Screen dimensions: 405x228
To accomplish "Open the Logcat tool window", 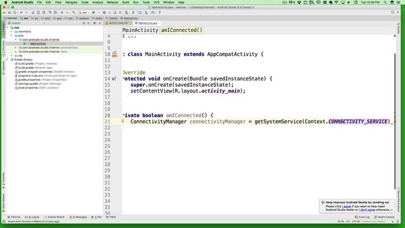I will coord(32,217).
